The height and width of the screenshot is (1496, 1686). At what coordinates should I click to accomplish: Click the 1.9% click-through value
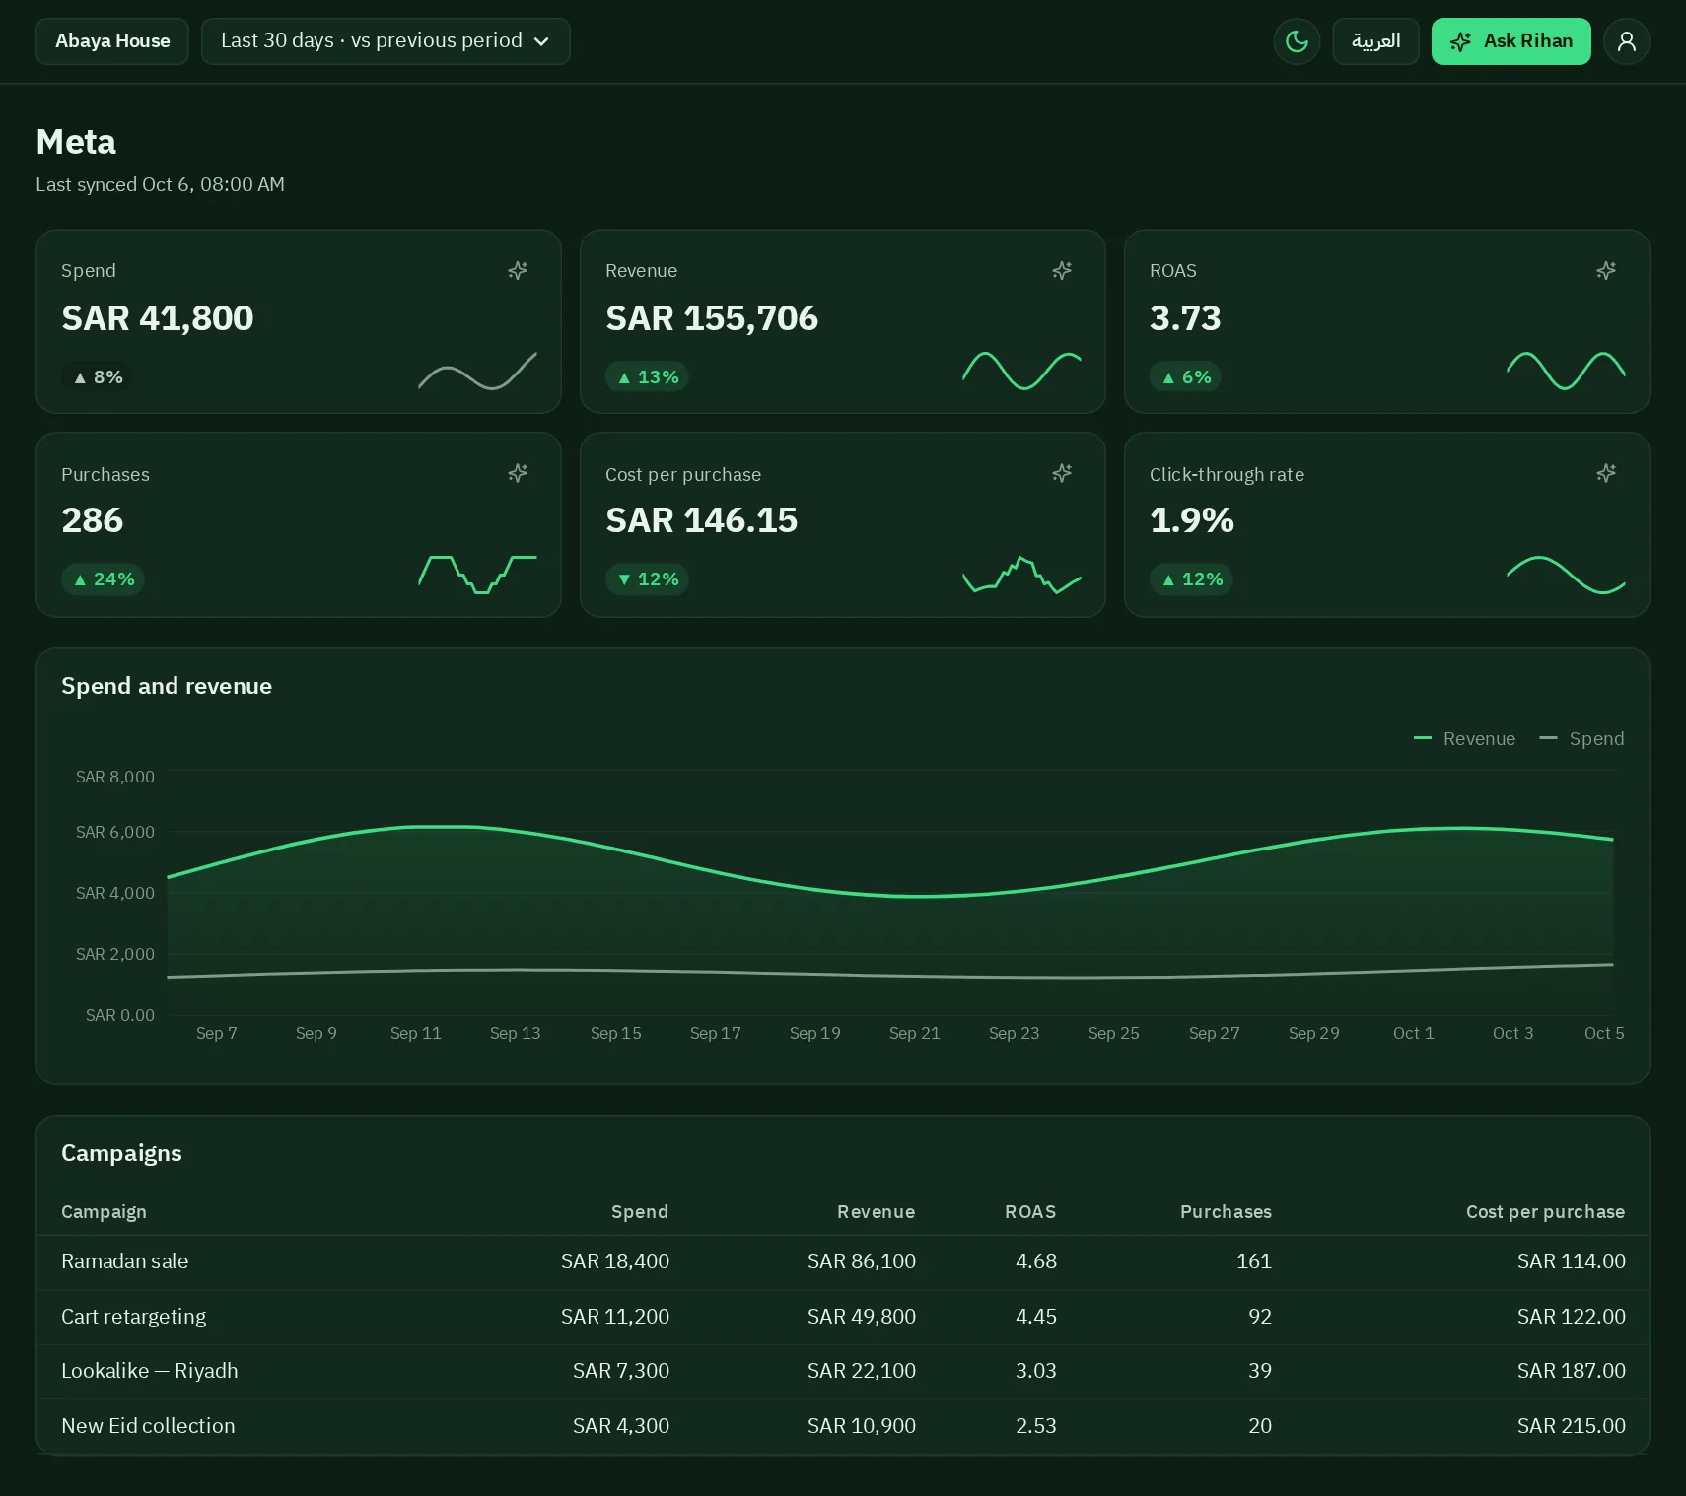[x=1192, y=520]
